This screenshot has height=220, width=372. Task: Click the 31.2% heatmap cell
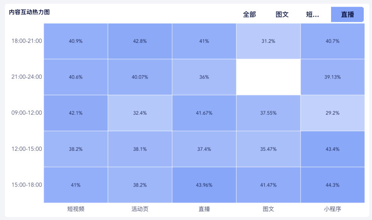coord(268,41)
